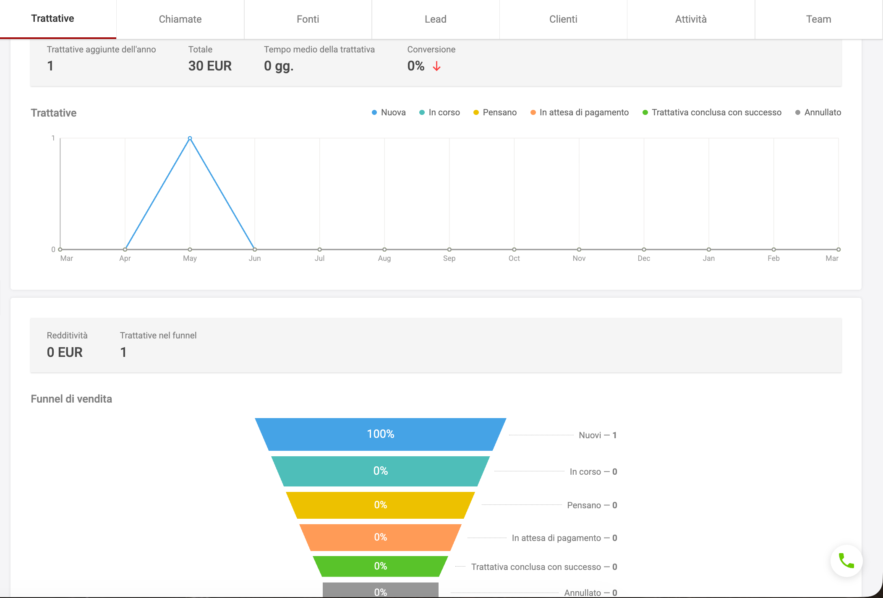Screen dimensions: 883x598
Task: Switch to the Chiamate tab
Action: point(180,19)
